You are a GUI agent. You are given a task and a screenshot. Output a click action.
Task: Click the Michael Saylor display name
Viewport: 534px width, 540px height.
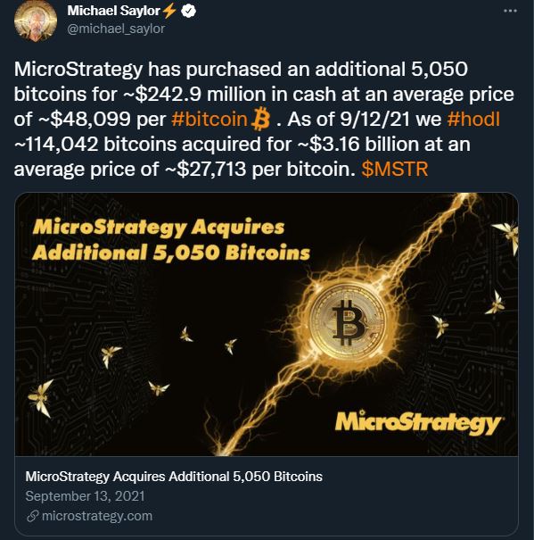[113, 11]
